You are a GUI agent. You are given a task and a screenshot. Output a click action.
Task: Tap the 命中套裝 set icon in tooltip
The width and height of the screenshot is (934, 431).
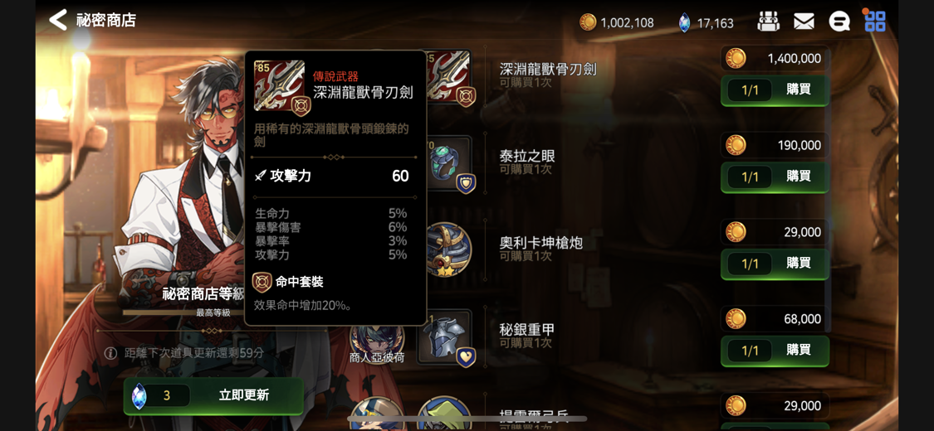tap(262, 282)
